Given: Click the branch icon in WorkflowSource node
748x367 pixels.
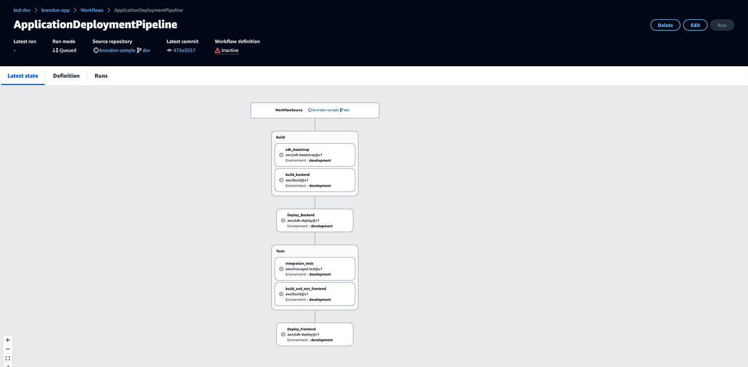Looking at the screenshot, I should (341, 110).
